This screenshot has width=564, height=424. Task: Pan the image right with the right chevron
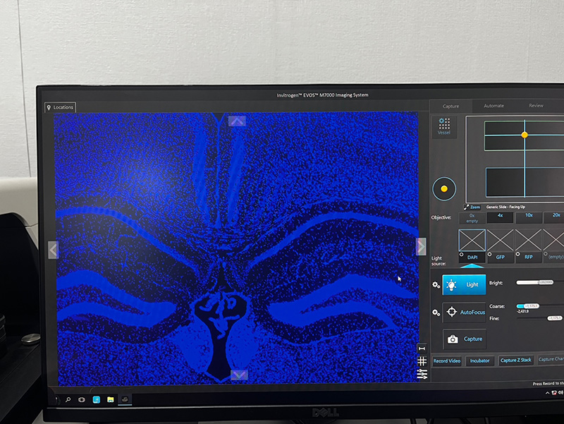(x=421, y=246)
